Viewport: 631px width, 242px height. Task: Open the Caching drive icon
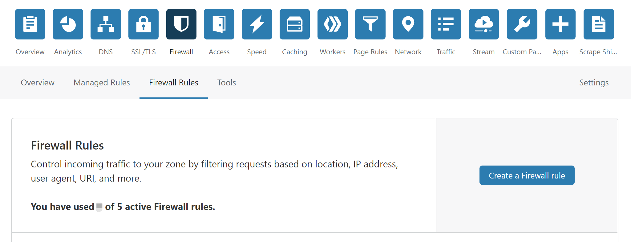pyautogui.click(x=295, y=24)
